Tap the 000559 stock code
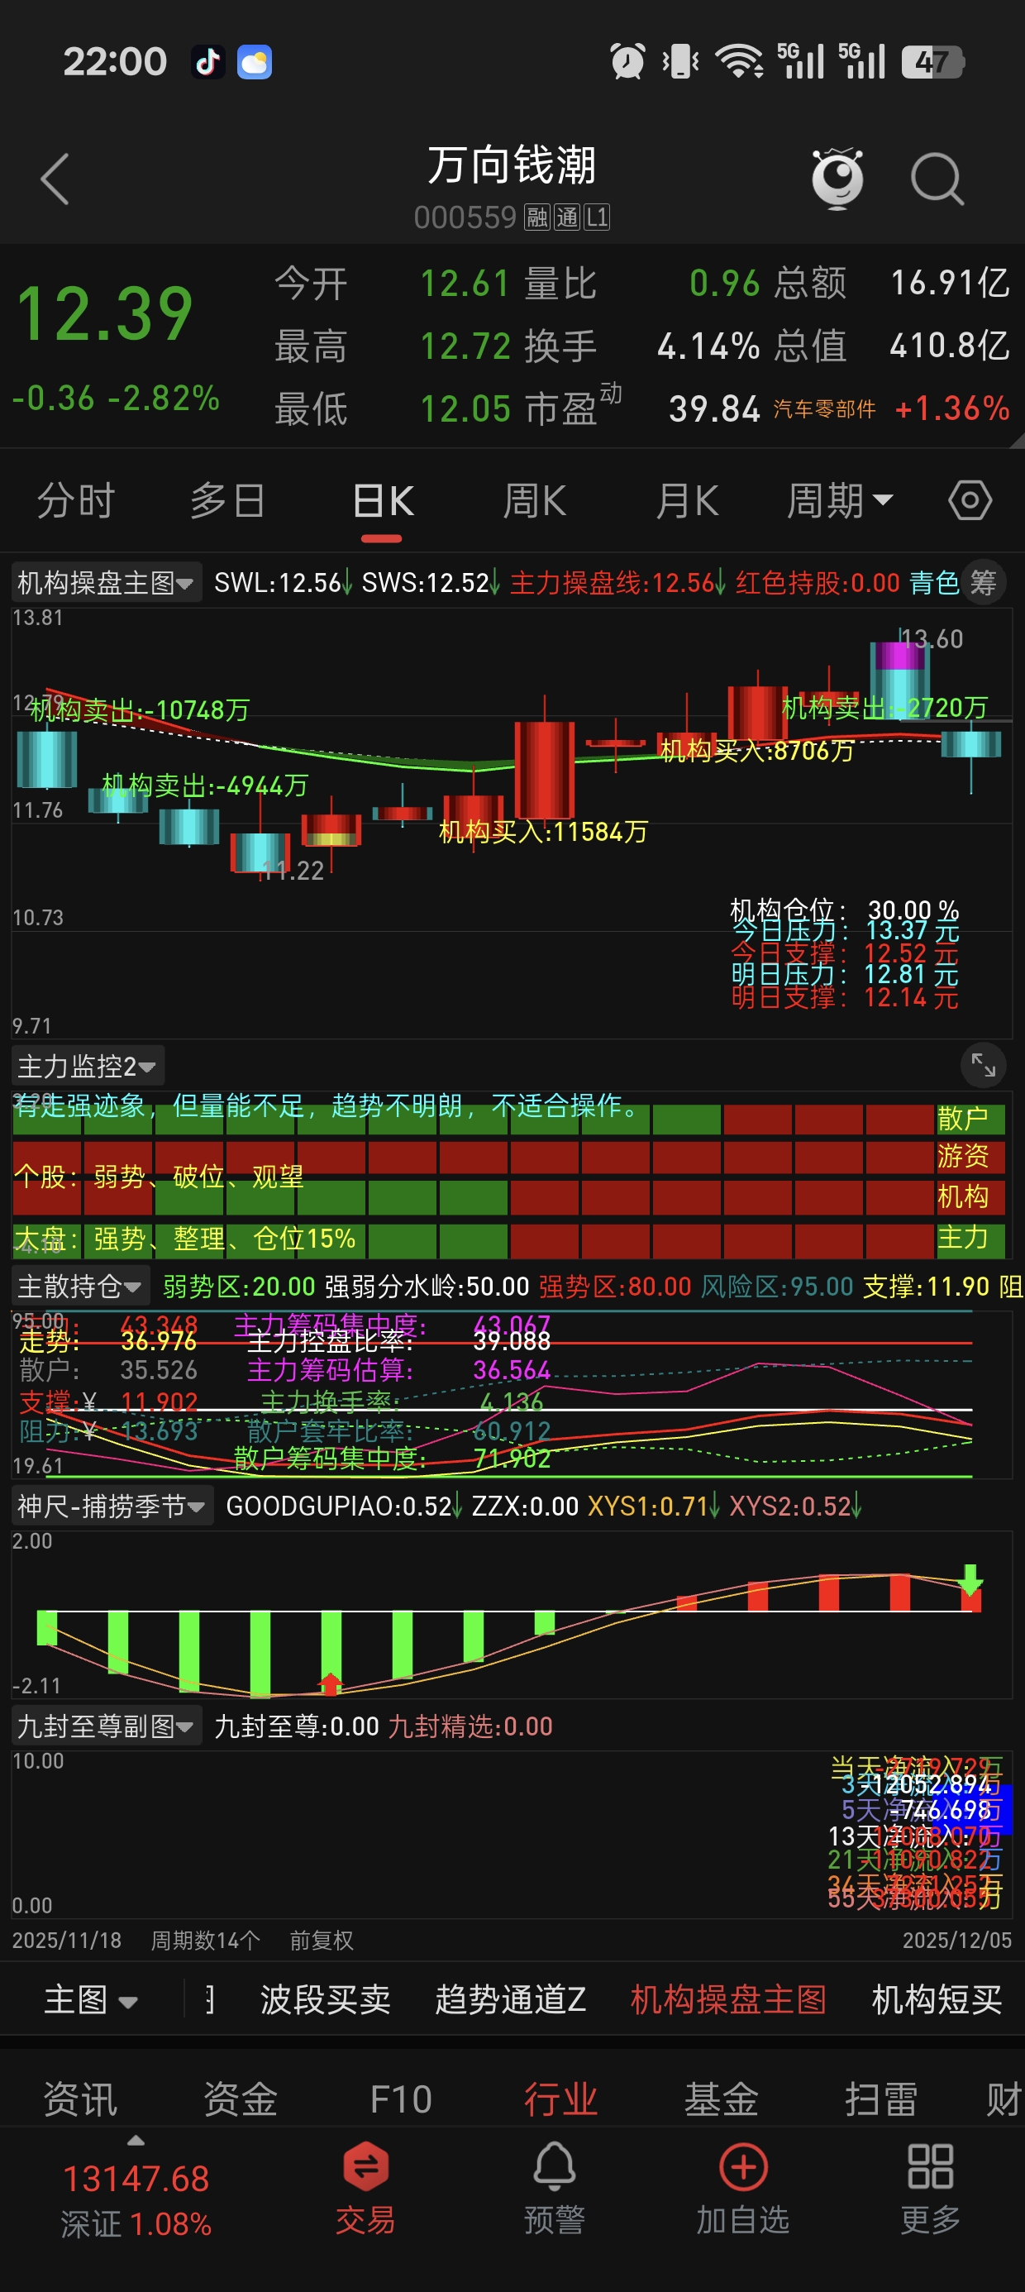The image size is (1025, 2292). click(465, 217)
